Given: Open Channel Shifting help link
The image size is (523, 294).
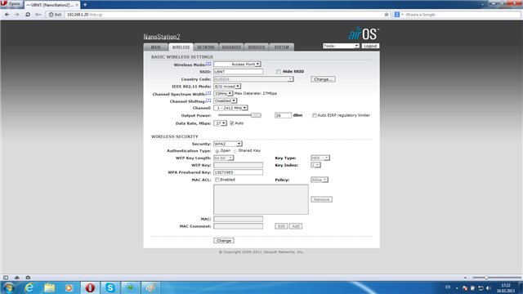Looking at the screenshot, I should click(x=208, y=100).
